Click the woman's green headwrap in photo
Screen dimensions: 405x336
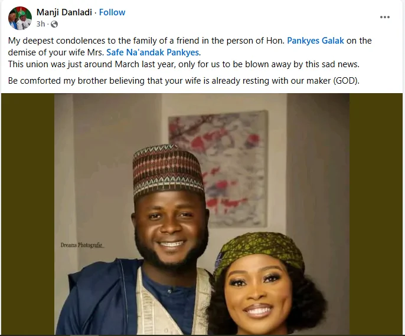(259, 252)
